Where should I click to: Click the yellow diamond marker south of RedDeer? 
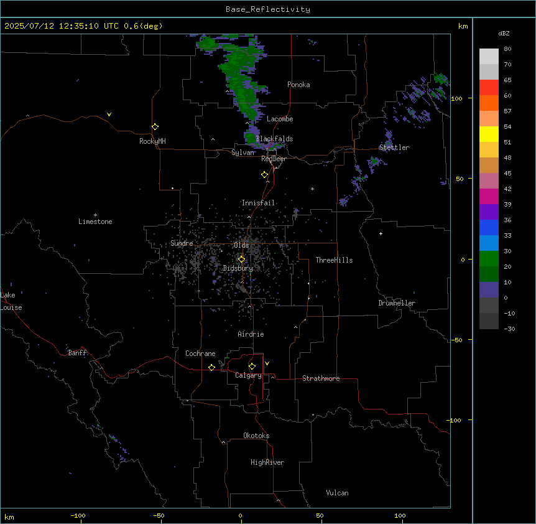click(x=265, y=175)
